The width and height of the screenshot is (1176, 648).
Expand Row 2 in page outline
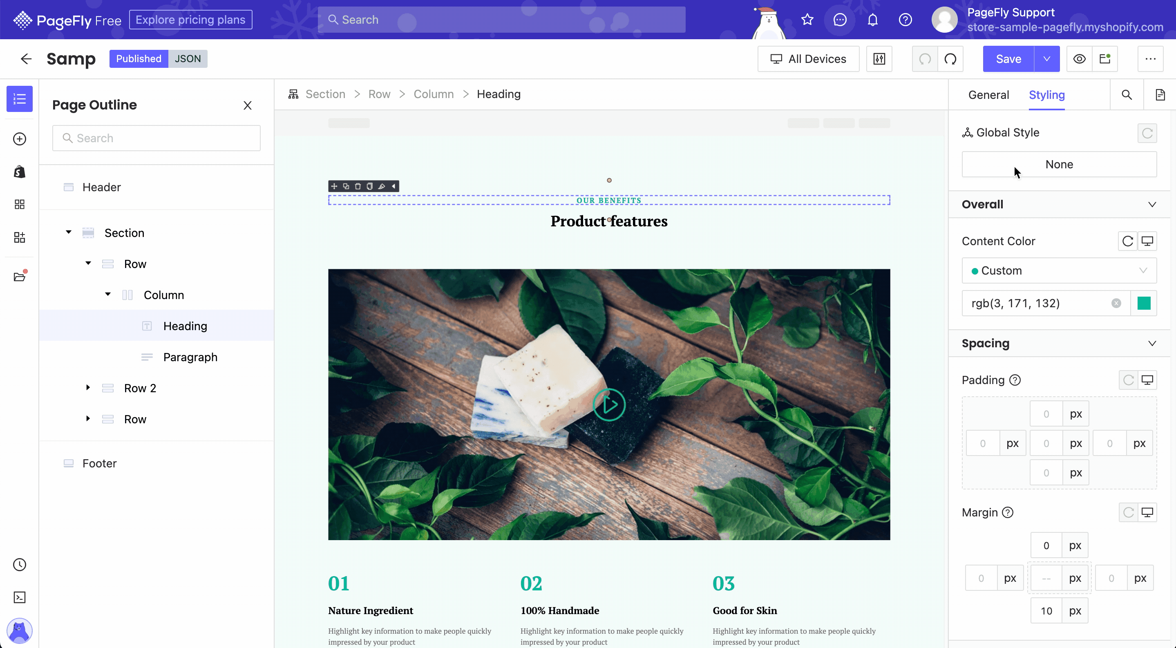click(88, 387)
